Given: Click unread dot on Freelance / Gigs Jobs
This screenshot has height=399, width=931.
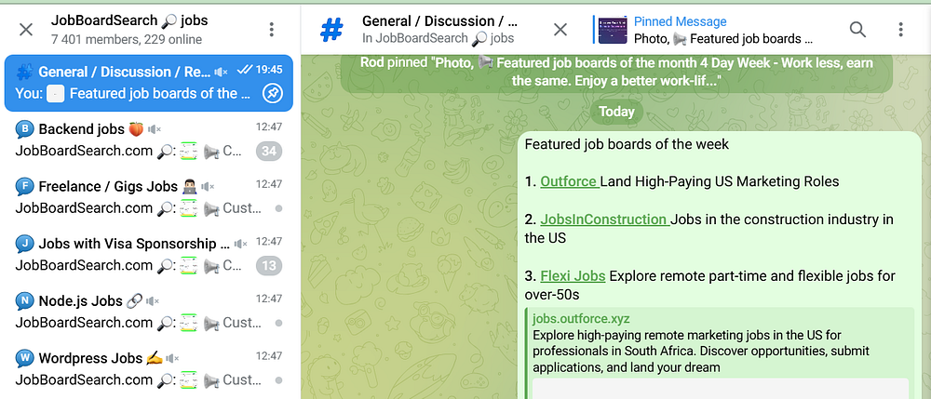Looking at the screenshot, I should 278,208.
